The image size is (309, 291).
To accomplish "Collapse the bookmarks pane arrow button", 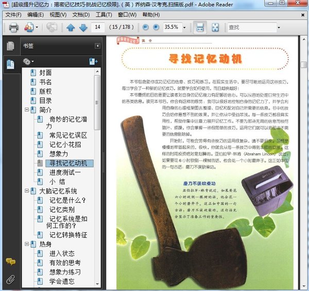I will coord(97,46).
